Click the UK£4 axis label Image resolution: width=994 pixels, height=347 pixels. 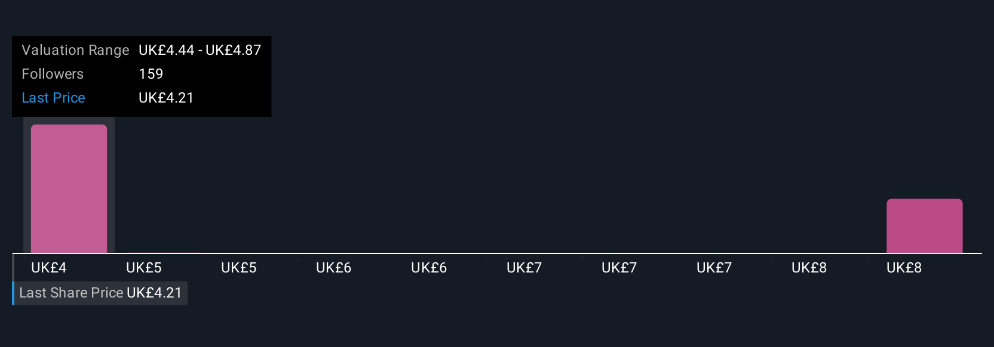pyautogui.click(x=49, y=268)
